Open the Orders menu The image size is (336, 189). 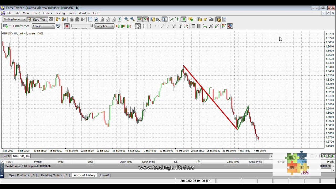pyautogui.click(x=48, y=13)
